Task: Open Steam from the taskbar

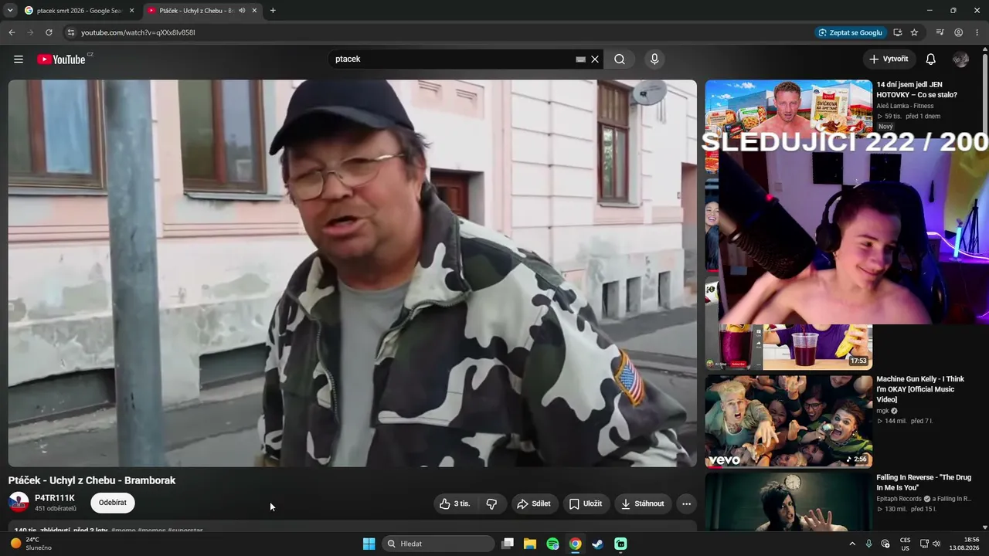Action: (597, 544)
